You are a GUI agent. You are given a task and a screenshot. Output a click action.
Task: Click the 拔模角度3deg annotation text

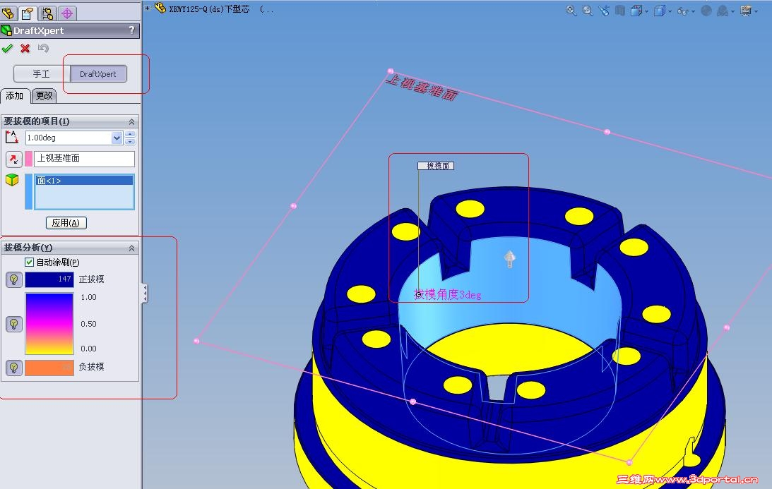(x=448, y=294)
